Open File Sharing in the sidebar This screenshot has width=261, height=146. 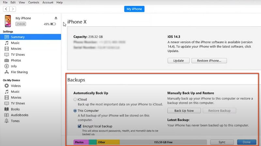pos(19,72)
